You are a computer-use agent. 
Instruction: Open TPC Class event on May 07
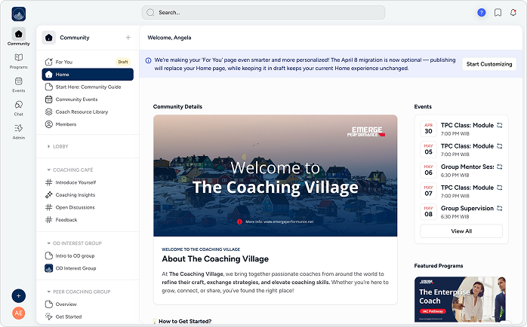[461, 191]
